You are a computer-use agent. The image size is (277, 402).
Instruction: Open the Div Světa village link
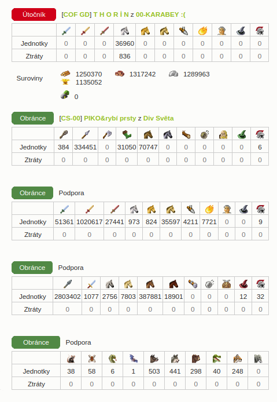158,118
